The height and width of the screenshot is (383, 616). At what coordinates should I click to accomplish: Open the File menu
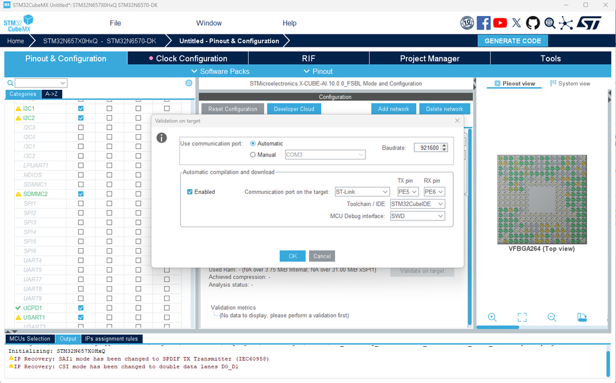click(115, 23)
